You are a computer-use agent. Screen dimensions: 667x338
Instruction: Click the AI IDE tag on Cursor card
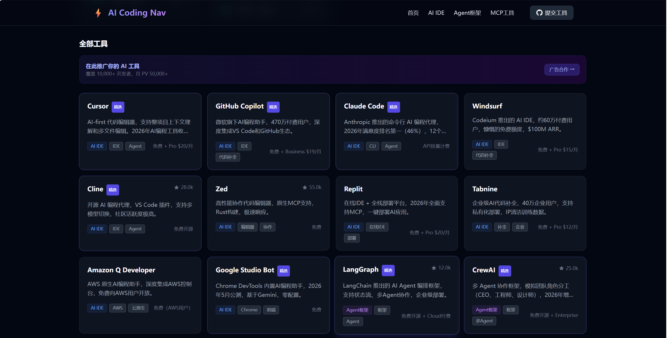[x=97, y=146]
